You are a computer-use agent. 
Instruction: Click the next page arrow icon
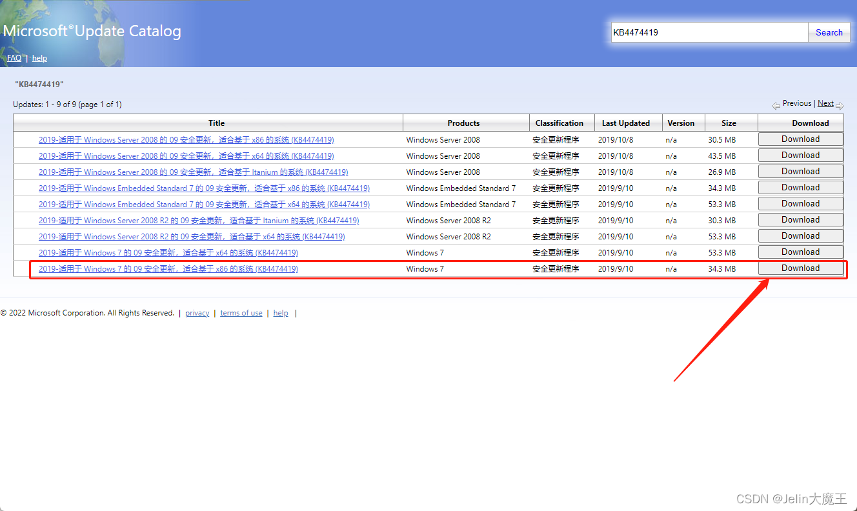click(x=840, y=105)
